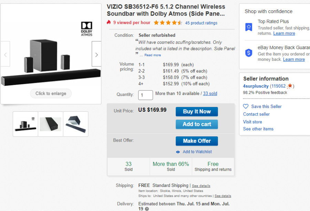
Task: Select the second product thumbnail
Action: (51, 124)
